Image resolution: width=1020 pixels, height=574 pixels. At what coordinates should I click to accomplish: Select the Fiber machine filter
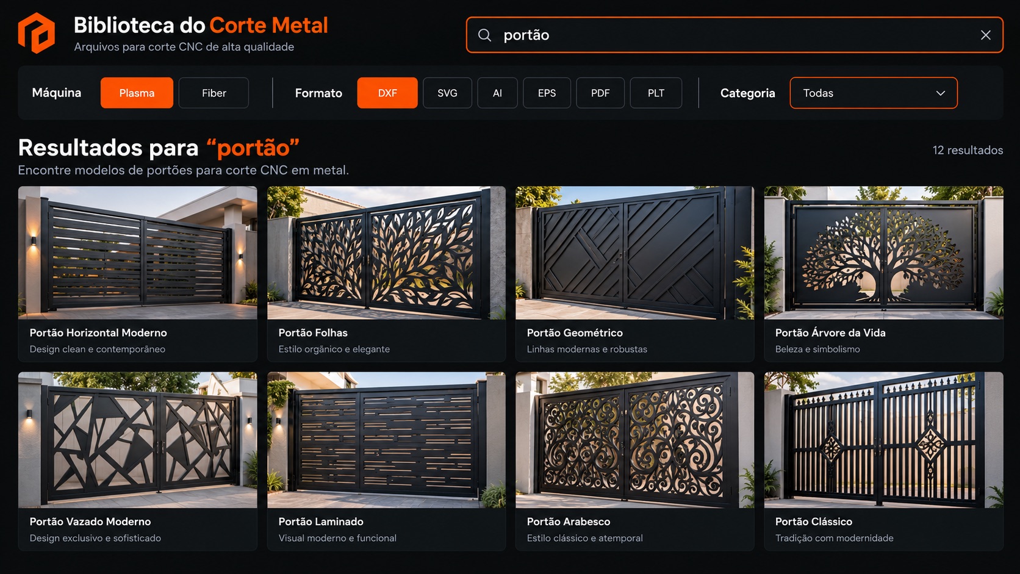coord(214,93)
